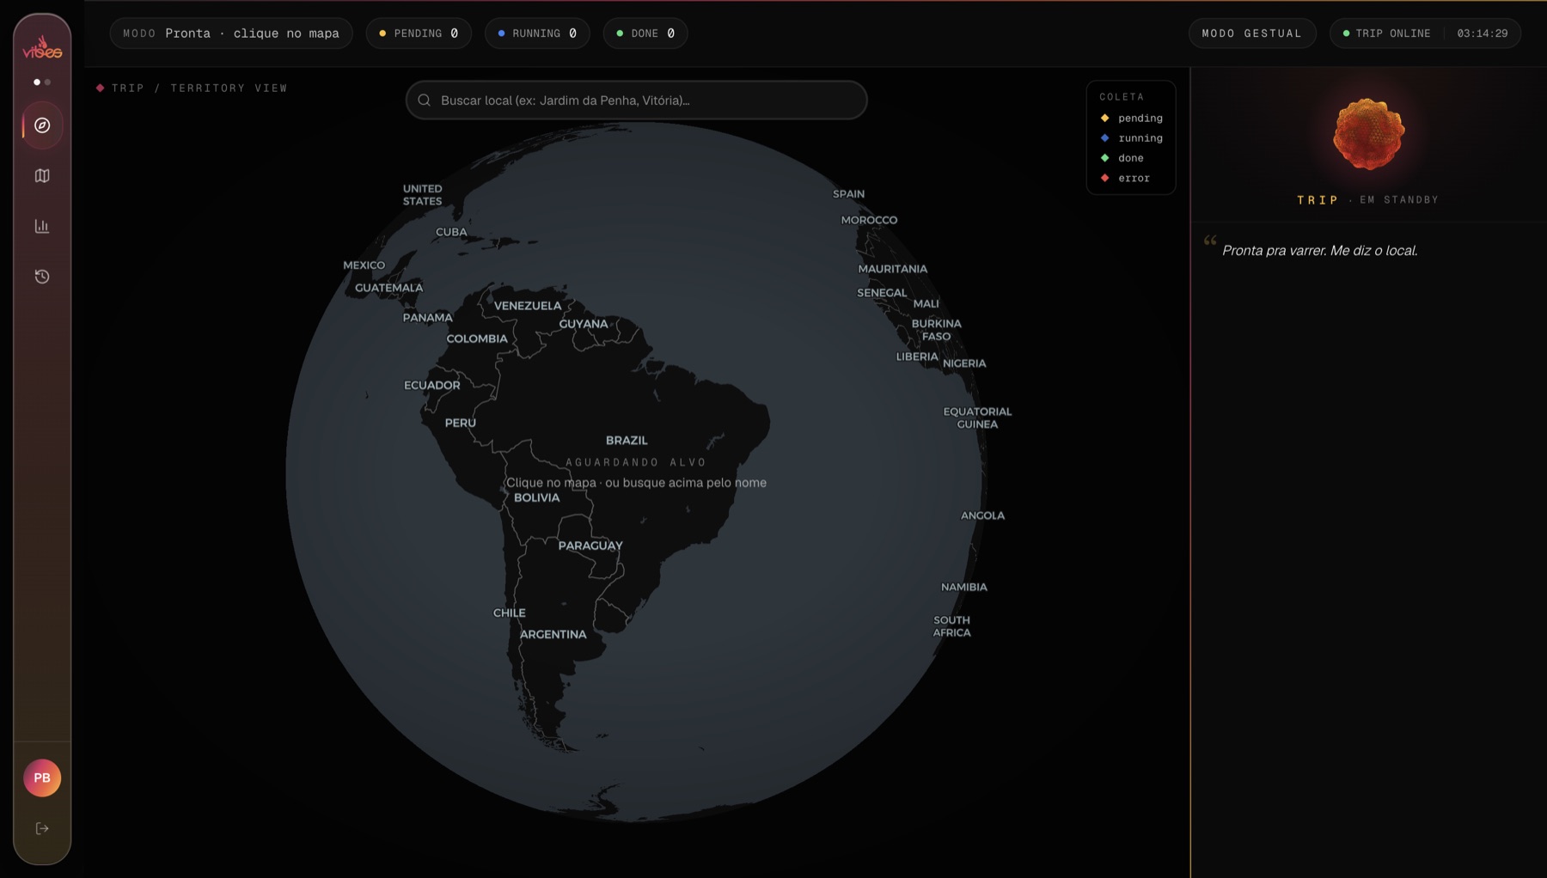Select Venezuela label on the map
This screenshot has height=878, width=1547.
point(528,306)
